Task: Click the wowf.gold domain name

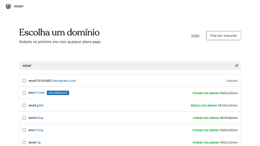Action: [x=36, y=105]
